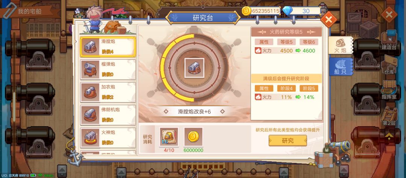Select 榴弹炮 cannon entry
The height and width of the screenshot is (178, 406).
(x=108, y=69)
